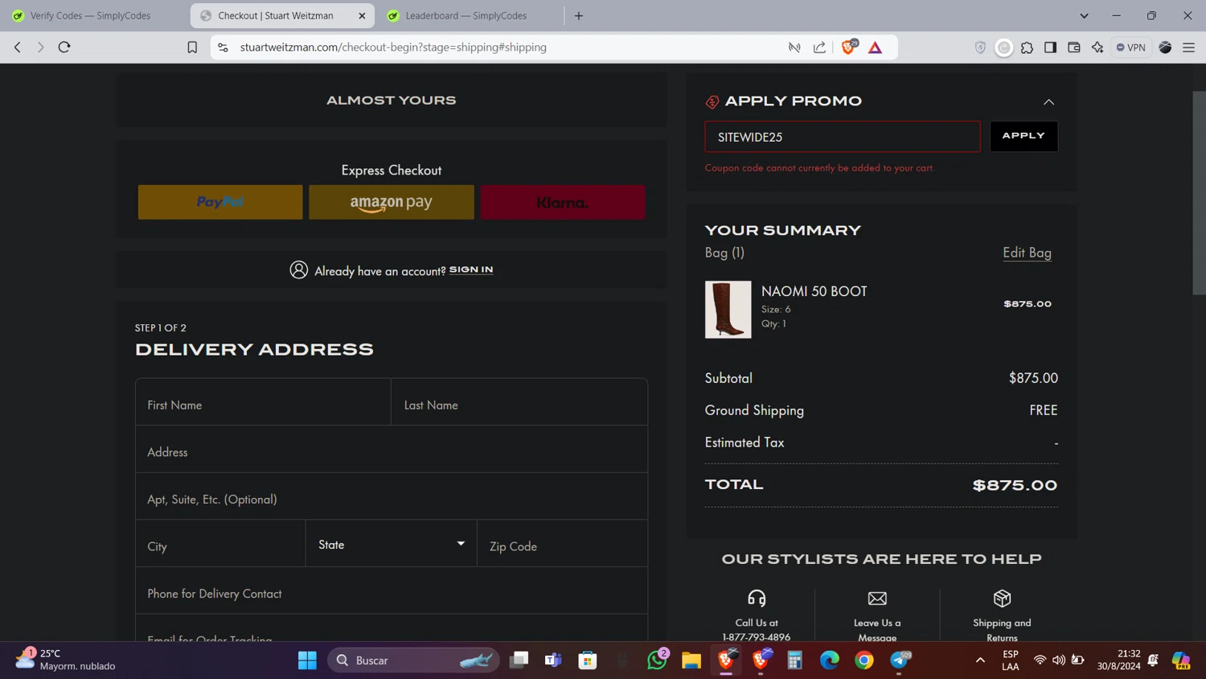
Task: Open Microsoft Edge from the taskbar
Action: click(829, 660)
